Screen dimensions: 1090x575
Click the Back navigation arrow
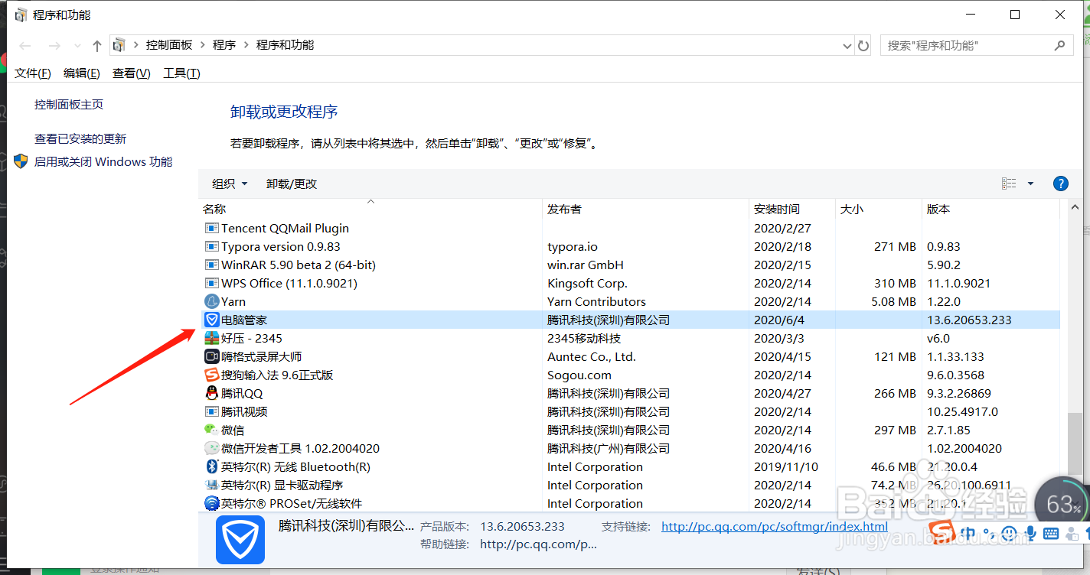[x=25, y=46]
